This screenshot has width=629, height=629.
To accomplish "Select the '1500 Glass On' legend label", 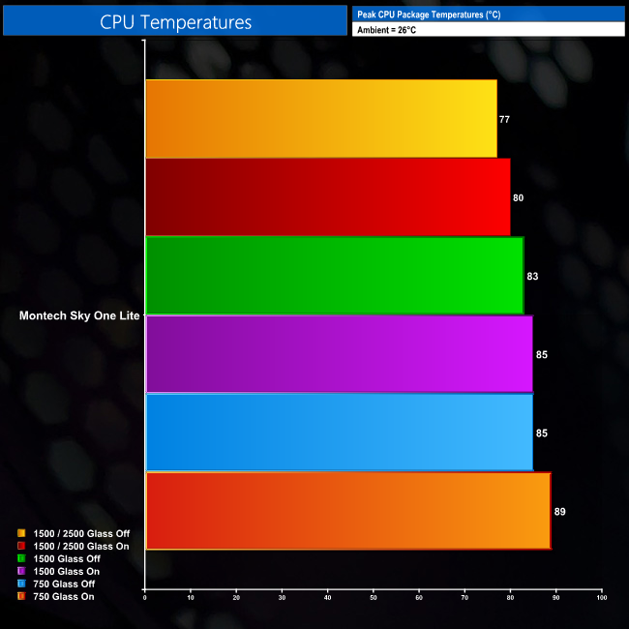I will (x=66, y=571).
